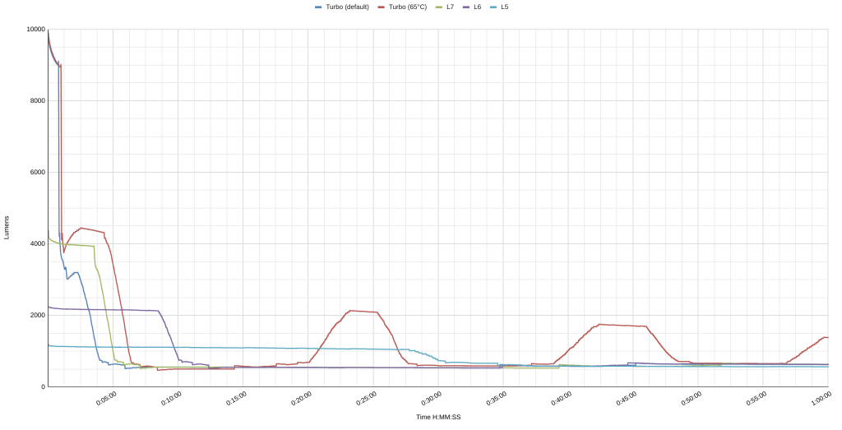Click the blue Turbo (default) legend swatch
842x430 pixels.
pos(319,7)
